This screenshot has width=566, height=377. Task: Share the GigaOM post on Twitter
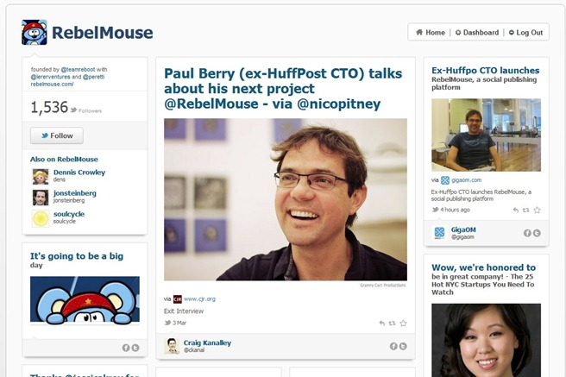(x=537, y=233)
